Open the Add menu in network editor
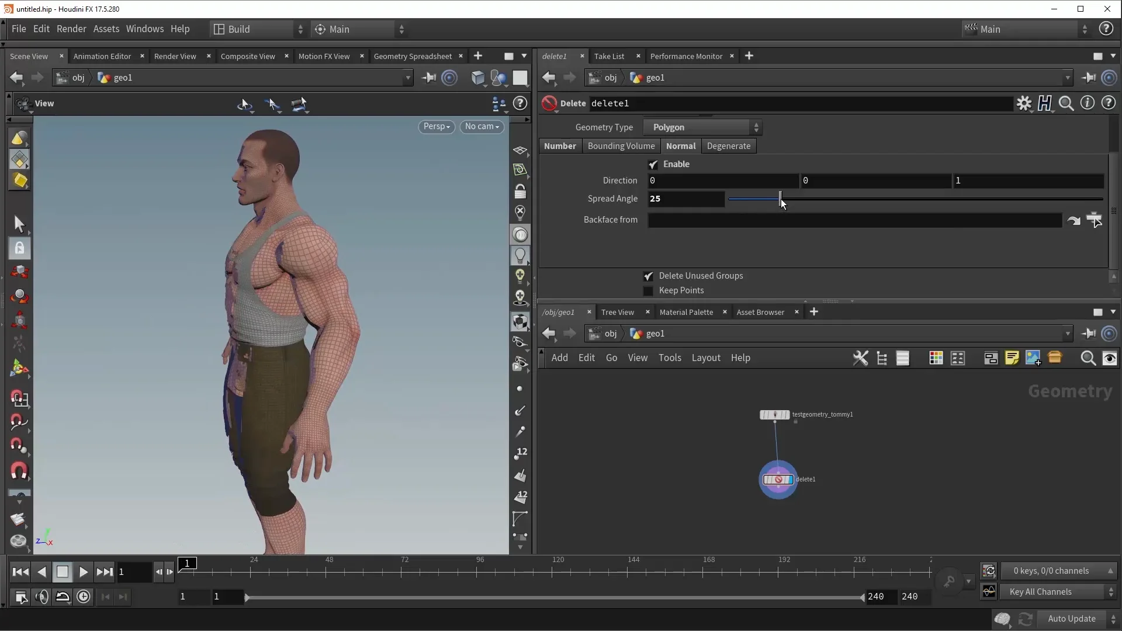 [559, 358]
